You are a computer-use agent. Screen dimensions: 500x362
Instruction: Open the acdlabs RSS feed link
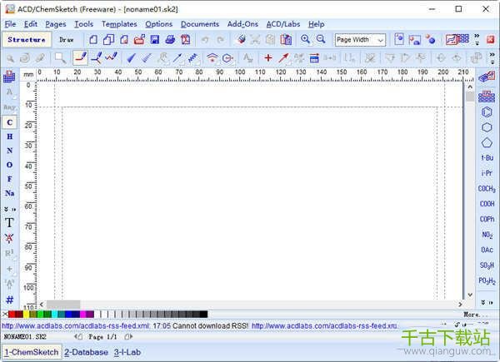tap(75, 325)
